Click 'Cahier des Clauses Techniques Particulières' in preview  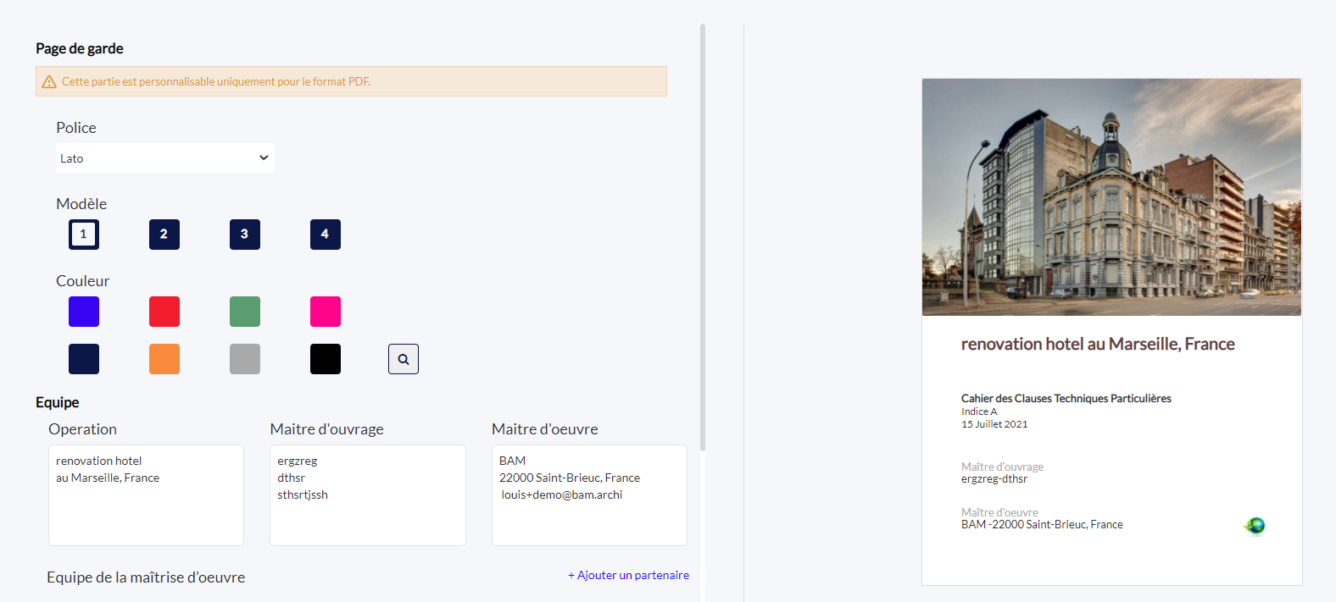1066,398
